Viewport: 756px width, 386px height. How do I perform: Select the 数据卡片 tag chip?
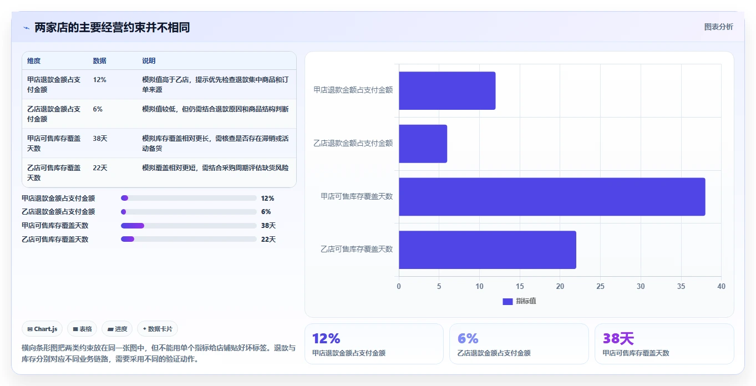pyautogui.click(x=158, y=329)
